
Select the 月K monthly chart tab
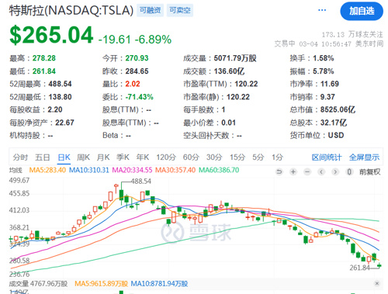coord(103,157)
